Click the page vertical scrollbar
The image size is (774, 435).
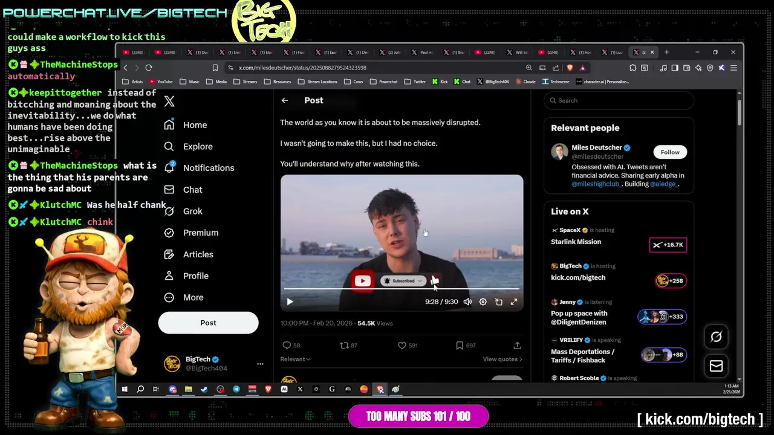coord(739,112)
